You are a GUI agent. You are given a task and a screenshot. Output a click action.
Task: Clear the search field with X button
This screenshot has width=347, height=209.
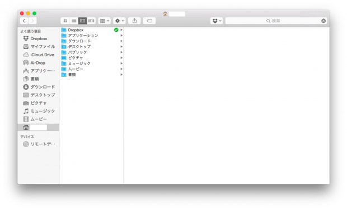tap(323, 21)
